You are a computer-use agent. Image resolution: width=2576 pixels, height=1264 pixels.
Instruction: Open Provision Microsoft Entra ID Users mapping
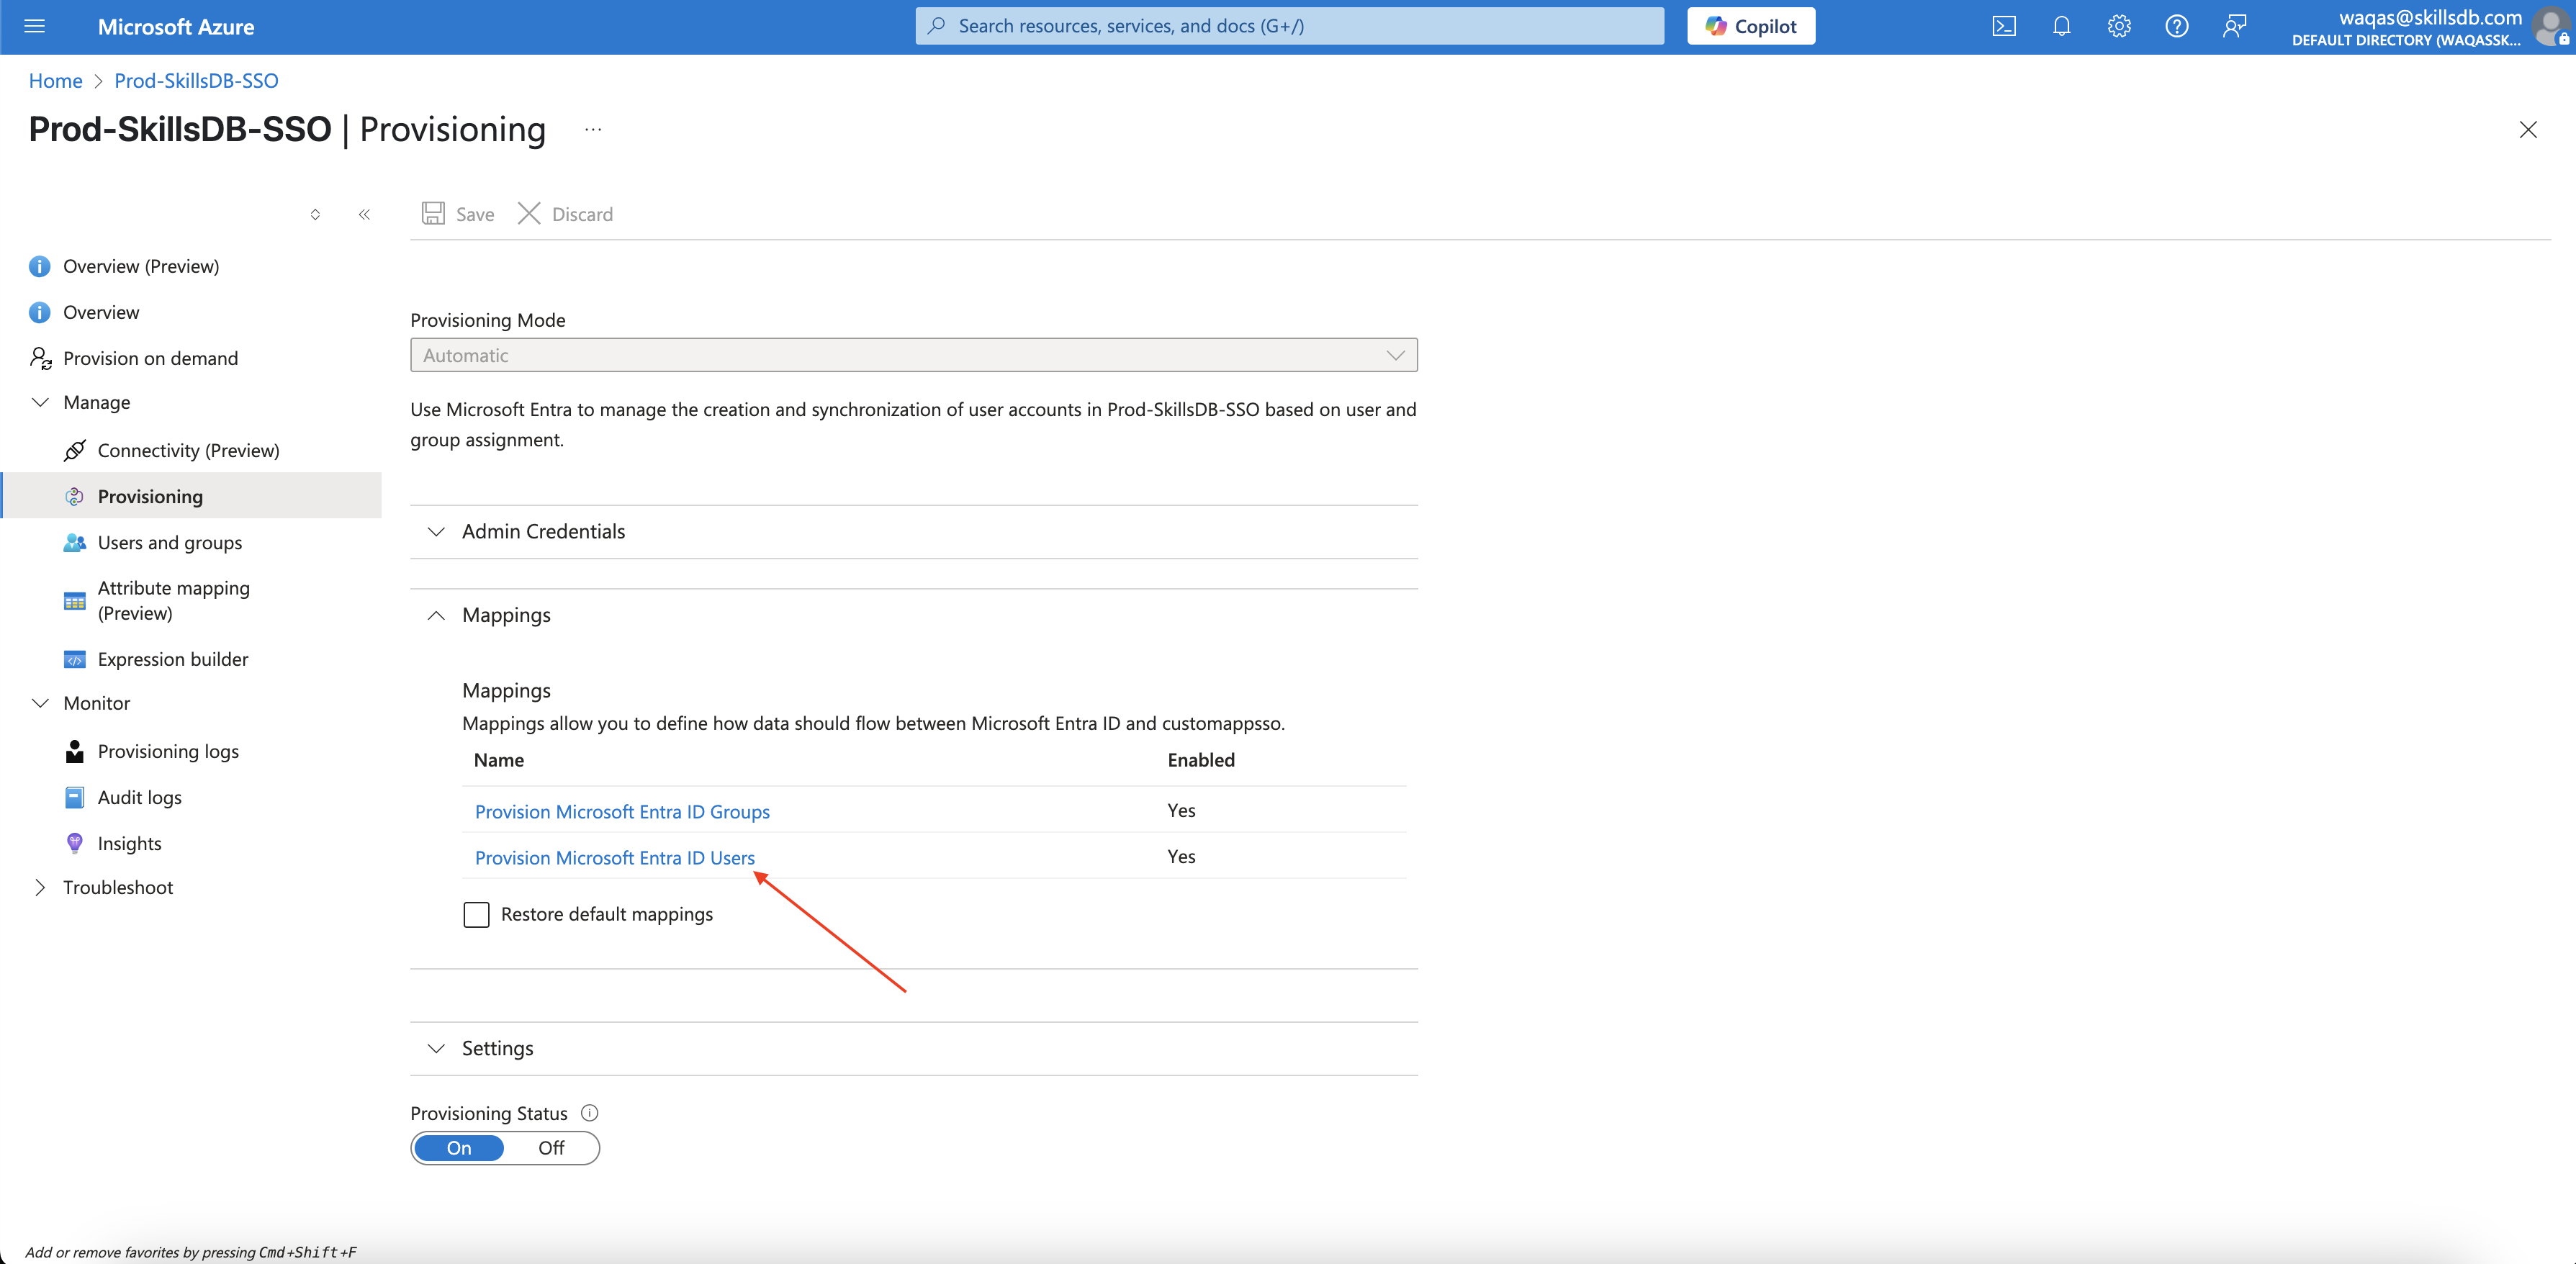(614, 857)
